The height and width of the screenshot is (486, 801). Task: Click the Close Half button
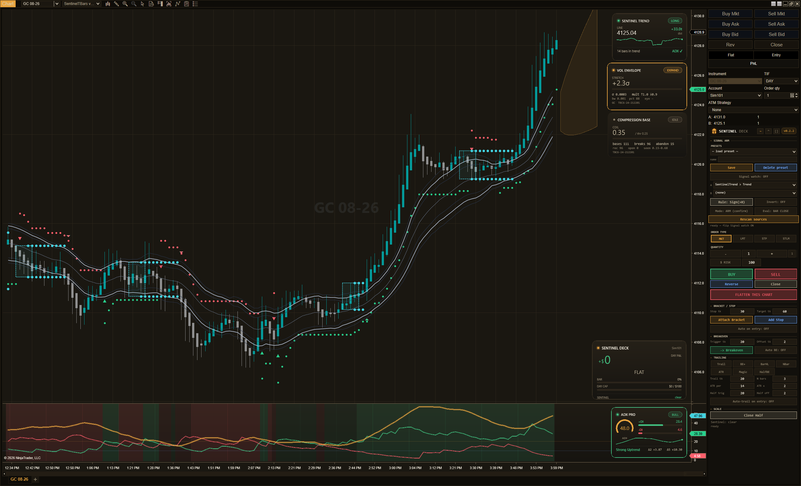point(753,416)
